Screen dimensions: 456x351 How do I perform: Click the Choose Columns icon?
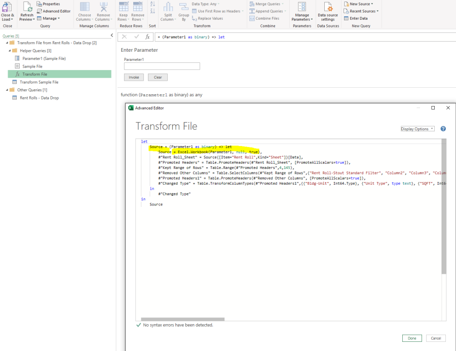click(85, 7)
